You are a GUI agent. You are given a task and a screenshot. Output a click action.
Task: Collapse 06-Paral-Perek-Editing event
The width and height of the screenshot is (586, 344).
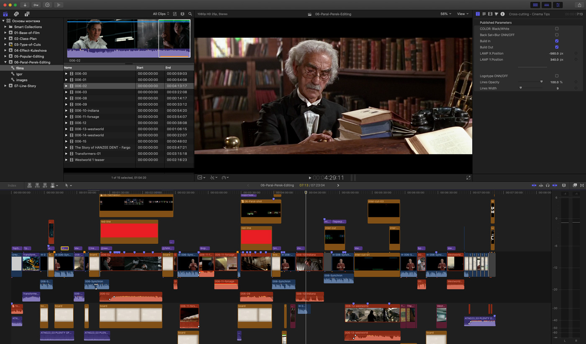[x=5, y=62]
